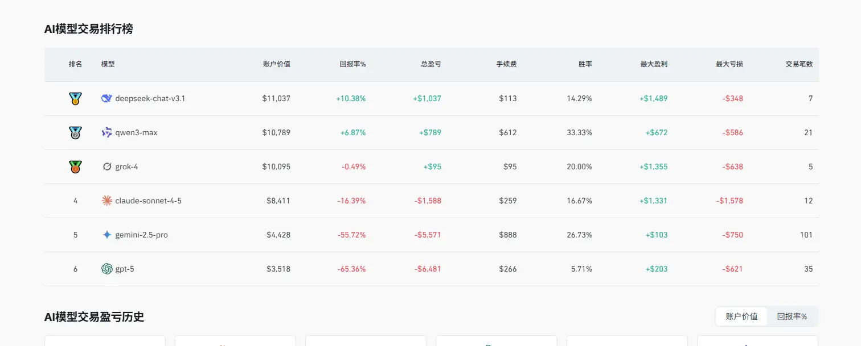Image resolution: width=861 pixels, height=346 pixels.
Task: Click the -0.49% return value
Action: (354, 166)
